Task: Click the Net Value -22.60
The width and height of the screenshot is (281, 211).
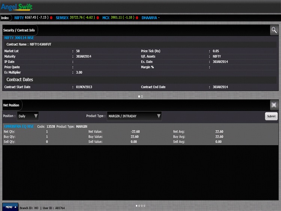Action: point(135,132)
